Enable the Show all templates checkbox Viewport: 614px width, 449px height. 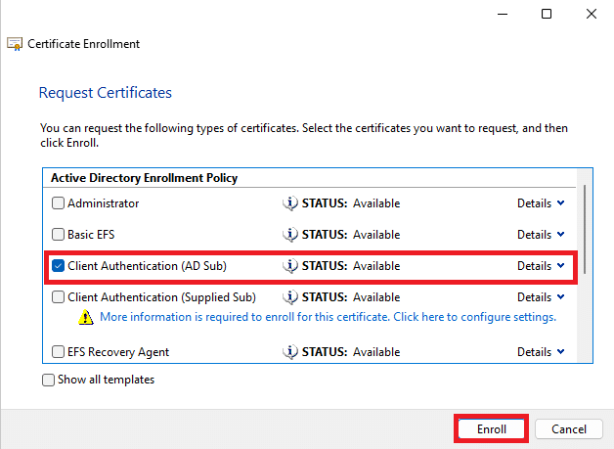coord(49,381)
